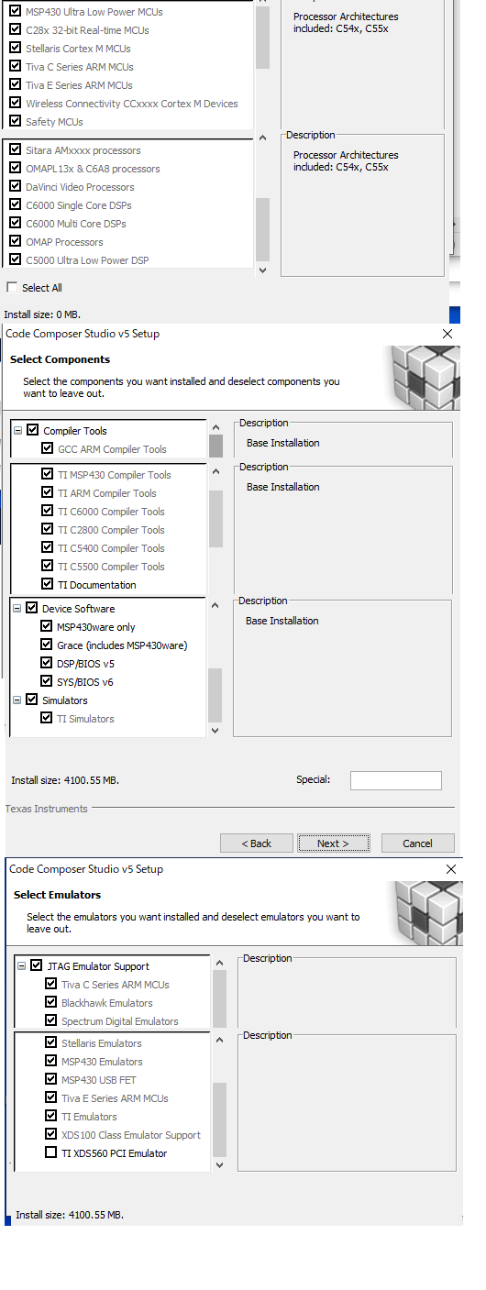This screenshot has height=1290, width=486.
Task: Toggle Tiva E Series ARM MCUs emulator checkbox
Action: click(51, 1097)
